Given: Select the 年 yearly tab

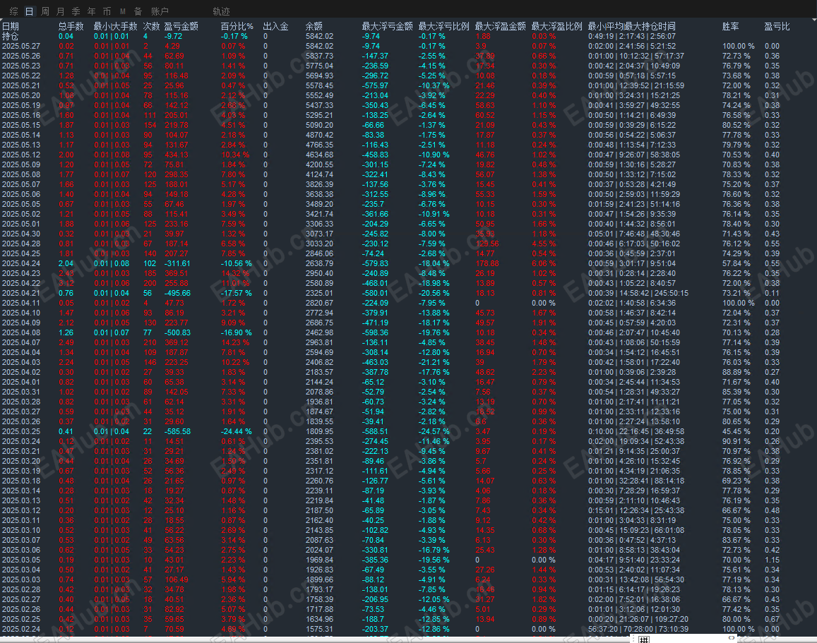Looking at the screenshot, I should point(92,11).
